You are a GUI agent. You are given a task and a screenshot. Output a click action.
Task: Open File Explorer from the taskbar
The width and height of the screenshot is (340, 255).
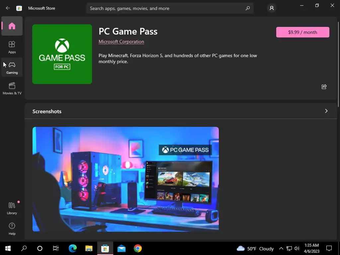[89, 248]
